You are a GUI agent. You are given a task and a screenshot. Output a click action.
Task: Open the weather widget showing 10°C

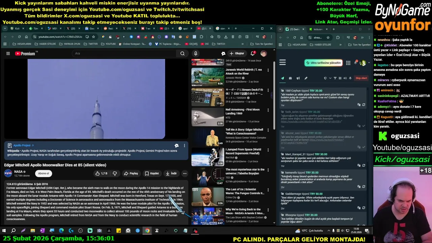tap(309, 231)
